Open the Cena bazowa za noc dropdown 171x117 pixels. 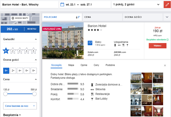pyautogui.click(x=20, y=106)
